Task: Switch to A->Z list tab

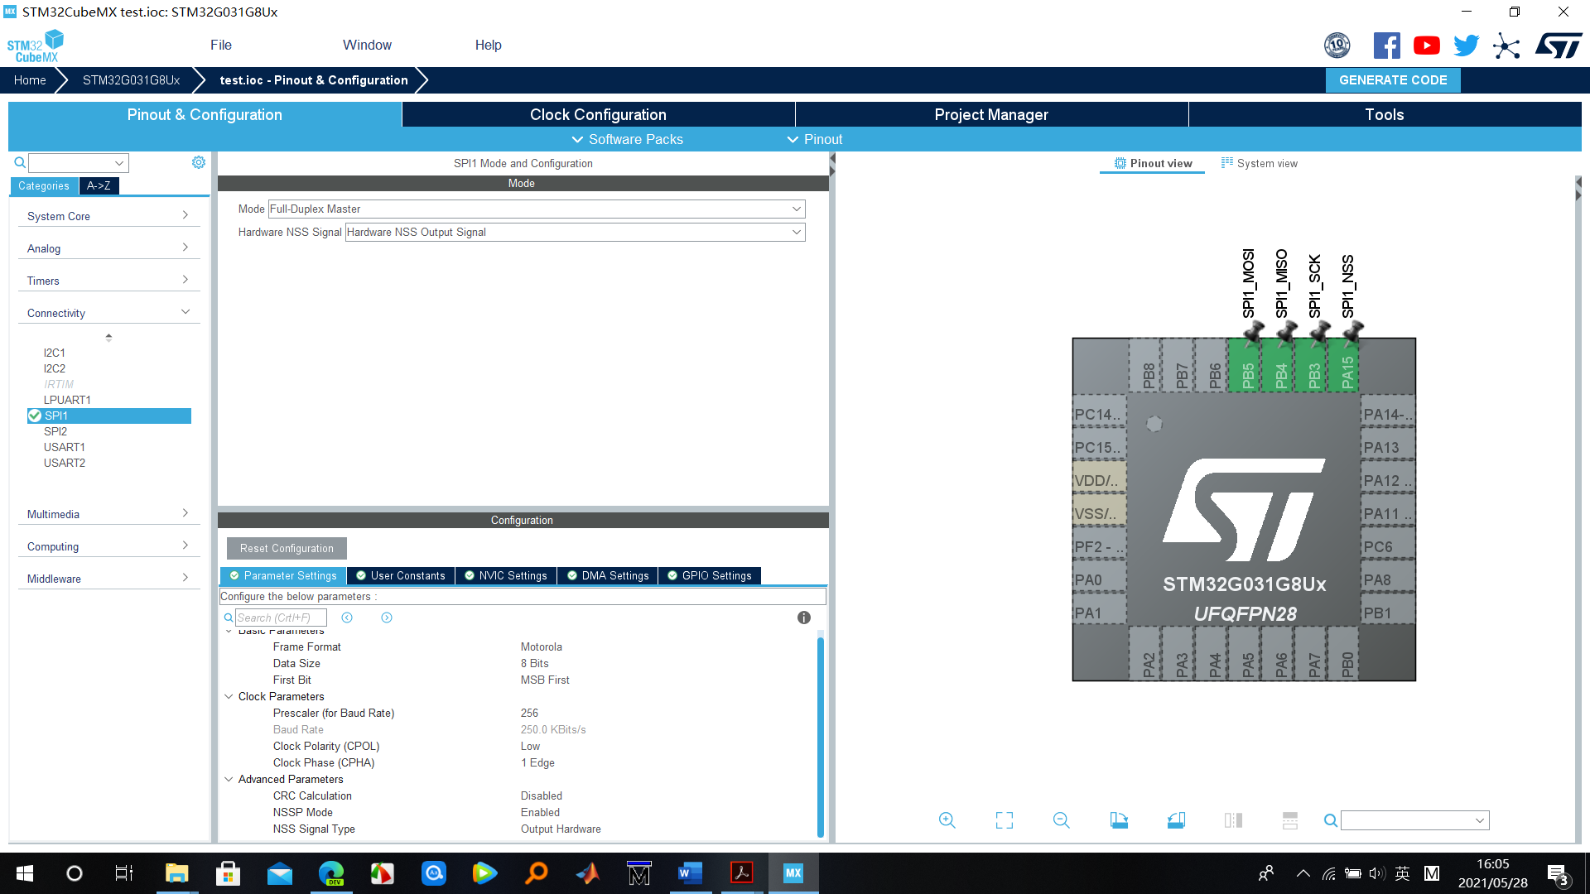Action: pyautogui.click(x=99, y=185)
